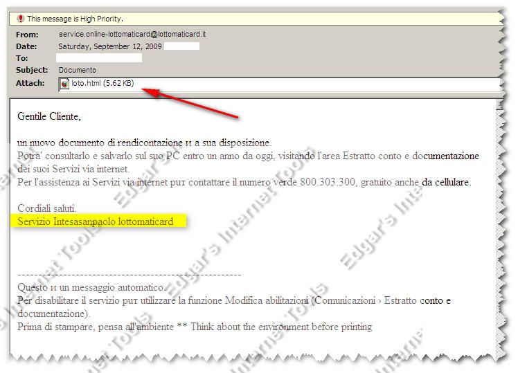Click the 'Attach:' header label

pos(29,83)
